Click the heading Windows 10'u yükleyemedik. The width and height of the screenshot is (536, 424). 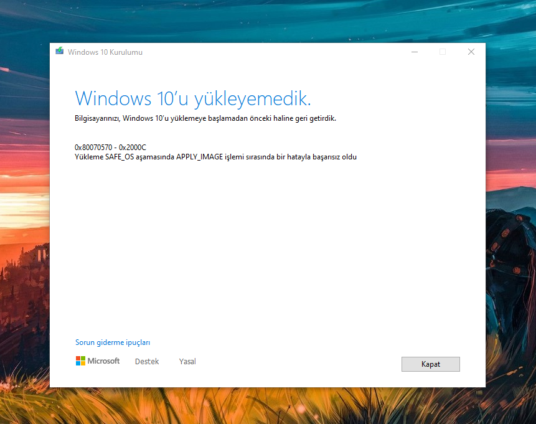(x=193, y=99)
